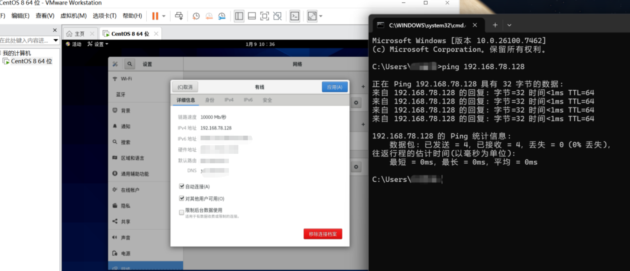Image resolution: width=630 pixels, height=271 pixels.
Task: Open 共享 settings in sidebar
Action: [146, 221]
